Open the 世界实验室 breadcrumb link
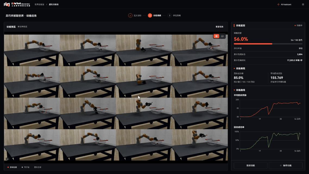The image size is (309, 174). pos(39,4)
